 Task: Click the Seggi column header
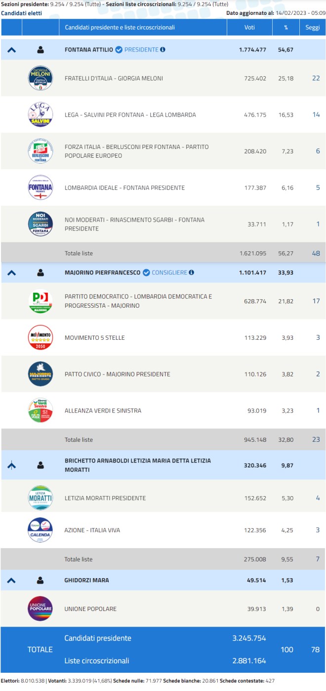tap(312, 28)
